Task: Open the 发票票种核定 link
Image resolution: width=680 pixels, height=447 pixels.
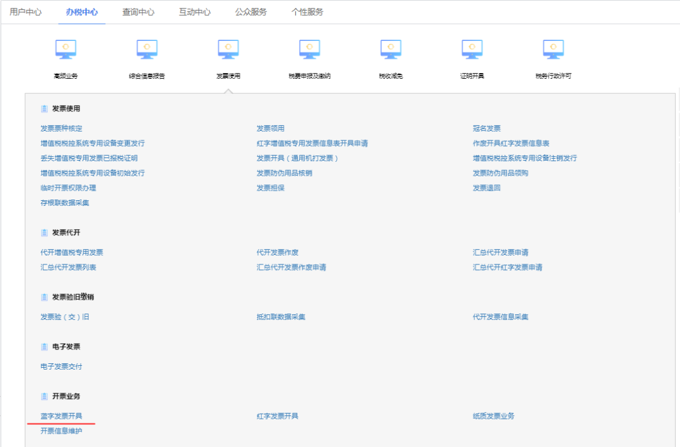Action: coord(61,128)
